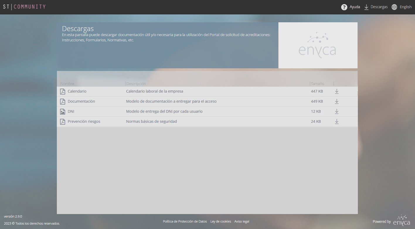Open the Ley de cookies link
Viewport: 415px width, 229px height.
click(x=221, y=221)
